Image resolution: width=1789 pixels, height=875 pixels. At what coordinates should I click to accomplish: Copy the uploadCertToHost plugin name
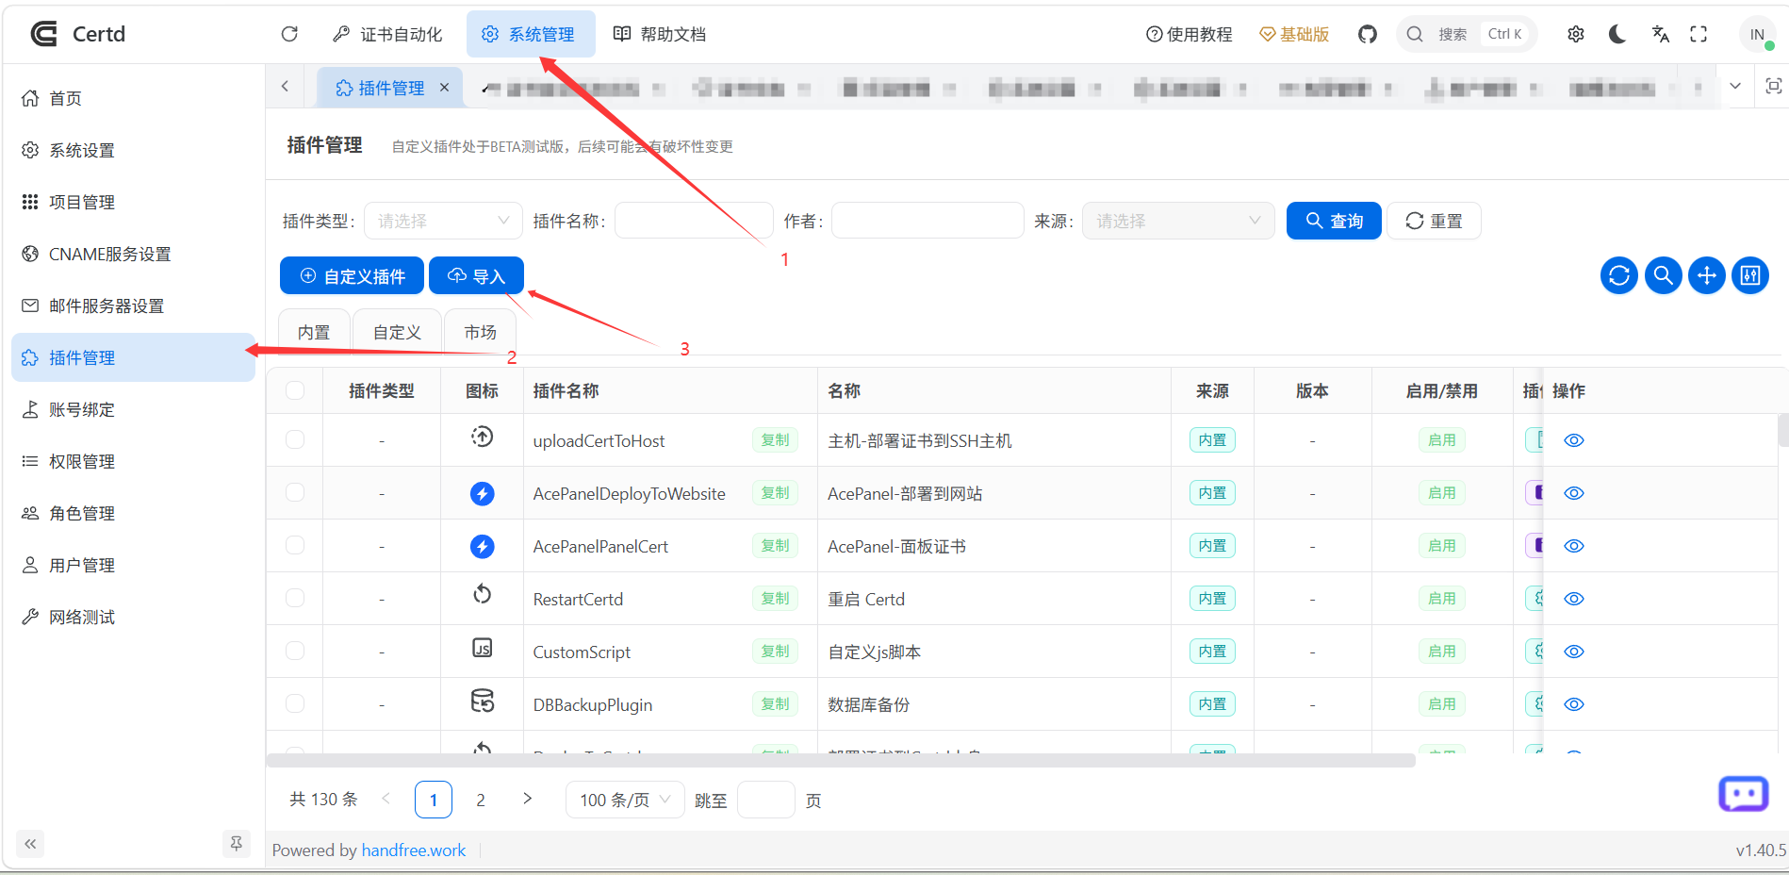point(775,440)
